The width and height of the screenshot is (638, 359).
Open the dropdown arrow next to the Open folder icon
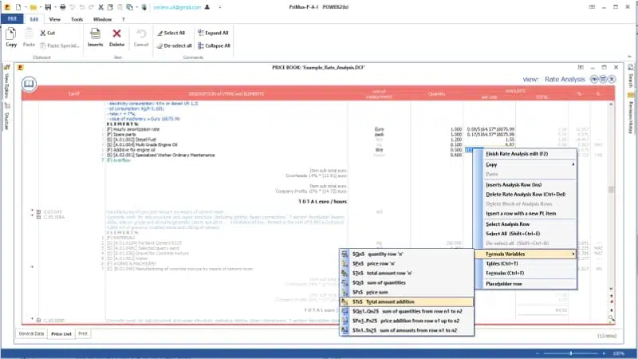click(41, 7)
